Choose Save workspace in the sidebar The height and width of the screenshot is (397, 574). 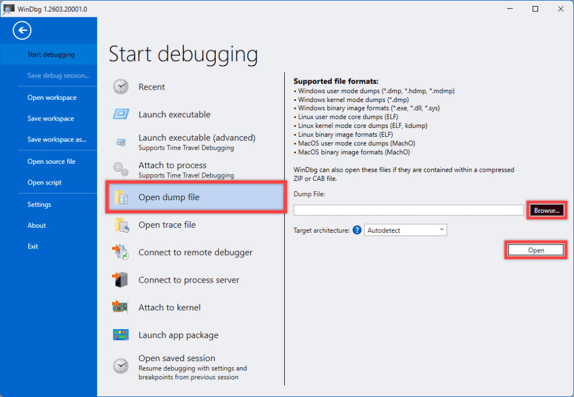[50, 118]
